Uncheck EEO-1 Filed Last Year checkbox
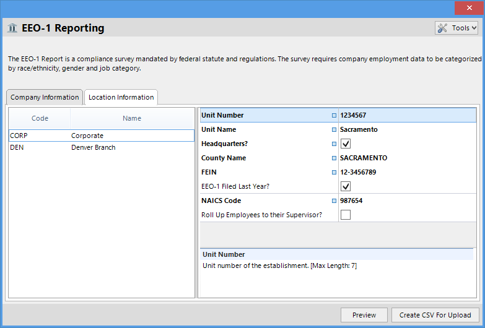Screen dimensions: 485x328 (346, 186)
